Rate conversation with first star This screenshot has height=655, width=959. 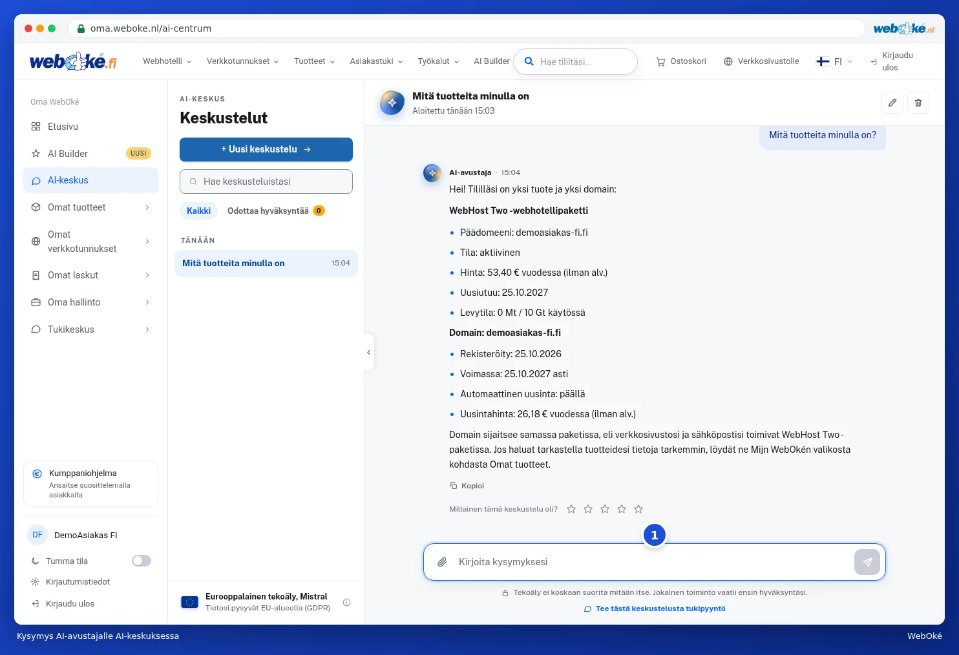tap(571, 509)
